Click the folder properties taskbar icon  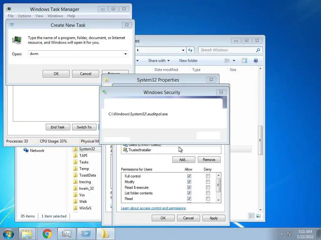point(105,234)
